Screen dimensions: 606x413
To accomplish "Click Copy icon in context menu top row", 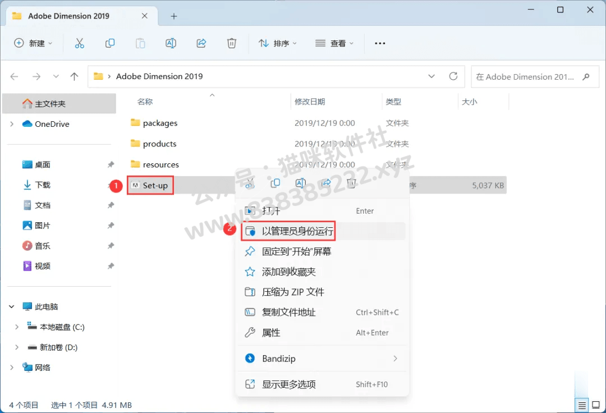I will pyautogui.click(x=275, y=183).
